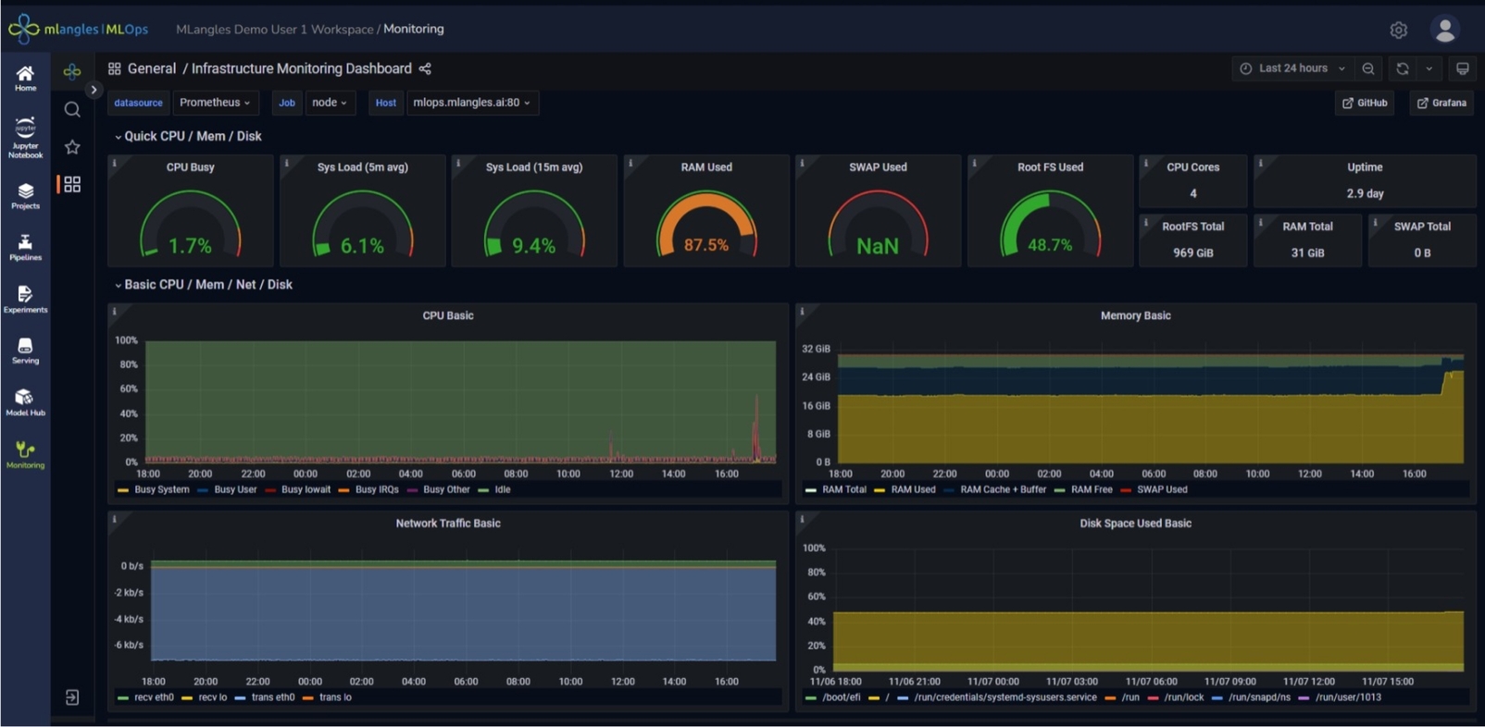Toggle RAM Used series in Memory legend
This screenshot has width=1485, height=727.
pos(912,490)
